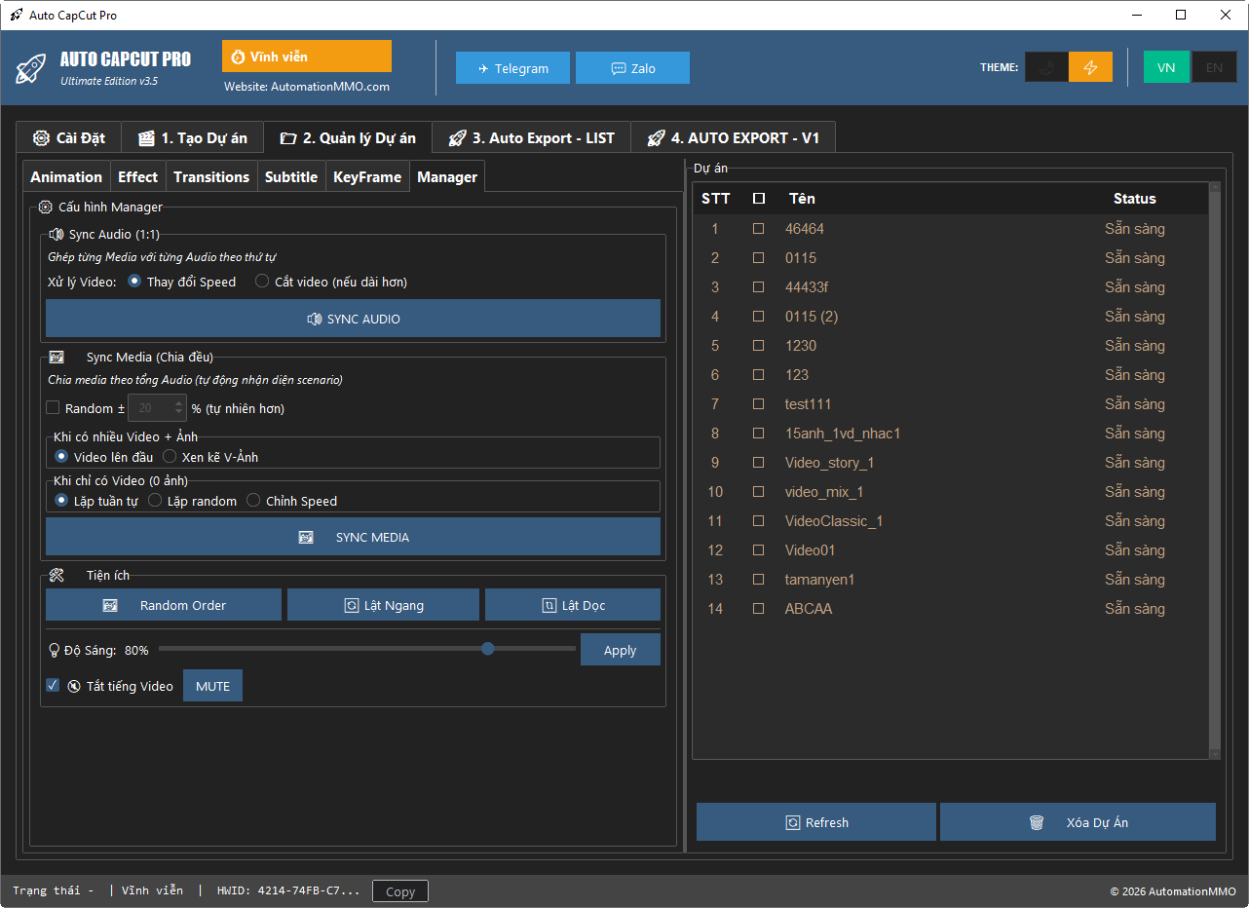This screenshot has width=1249, height=908.
Task: Click the Lật Dọc flip button
Action: 573,605
